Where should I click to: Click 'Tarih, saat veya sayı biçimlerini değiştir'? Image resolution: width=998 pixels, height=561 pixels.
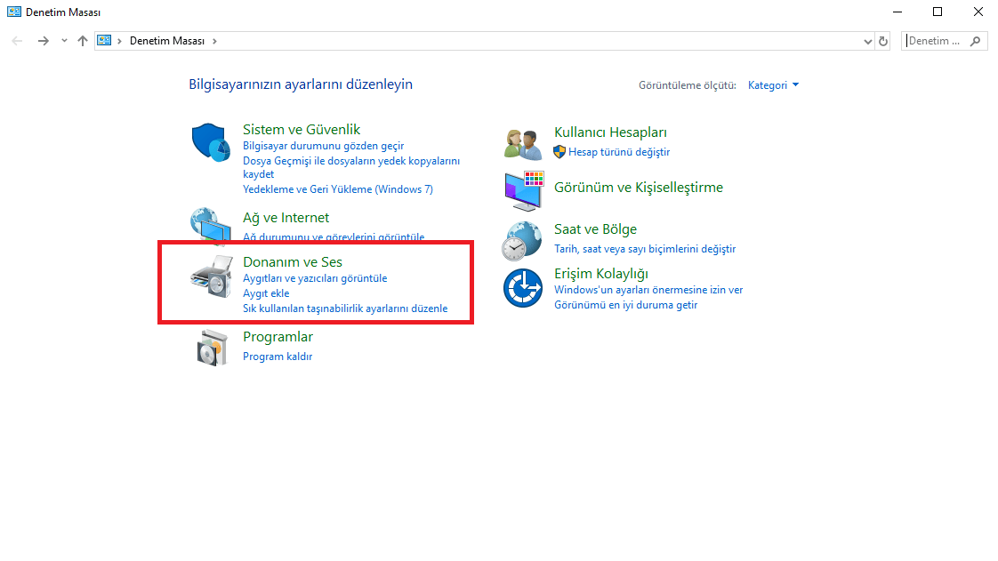click(x=645, y=248)
